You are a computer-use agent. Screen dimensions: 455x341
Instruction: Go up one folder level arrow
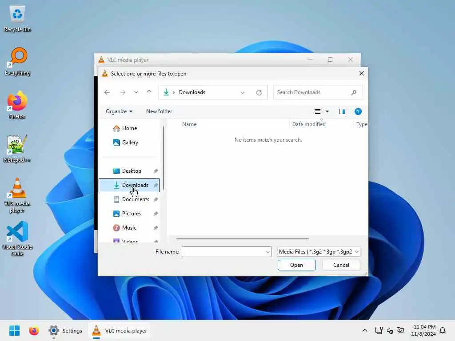(x=149, y=92)
